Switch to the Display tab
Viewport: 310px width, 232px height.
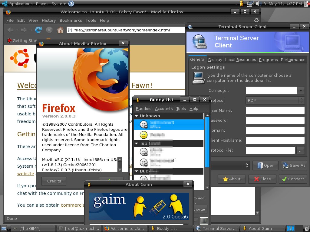click(x=215, y=60)
